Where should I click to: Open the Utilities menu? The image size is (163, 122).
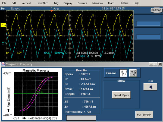[124, 3]
